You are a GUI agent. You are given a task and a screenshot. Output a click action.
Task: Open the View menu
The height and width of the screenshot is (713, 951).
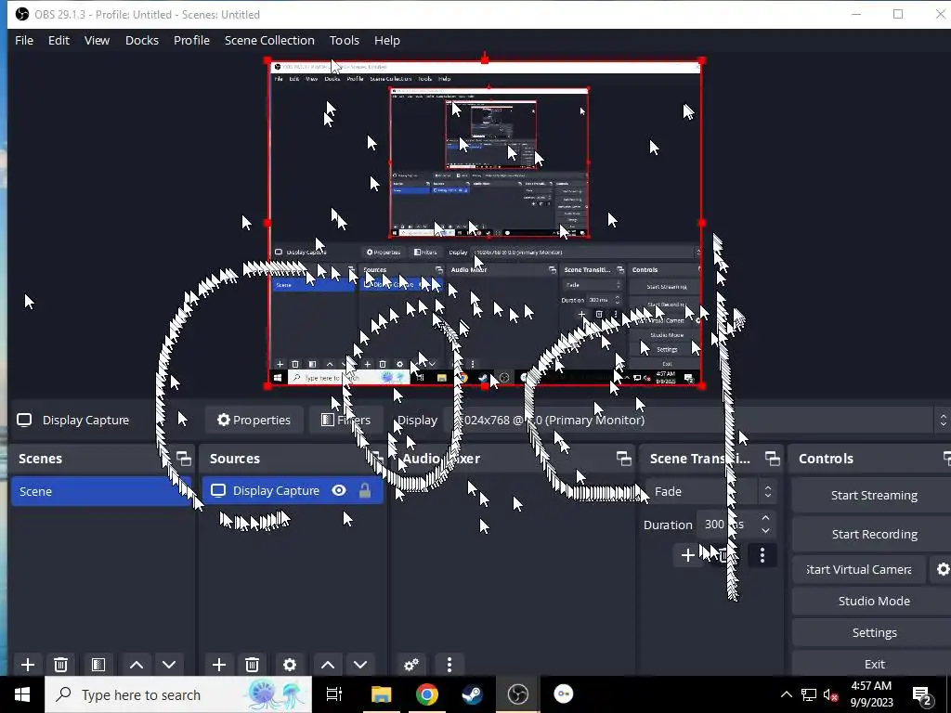97,40
